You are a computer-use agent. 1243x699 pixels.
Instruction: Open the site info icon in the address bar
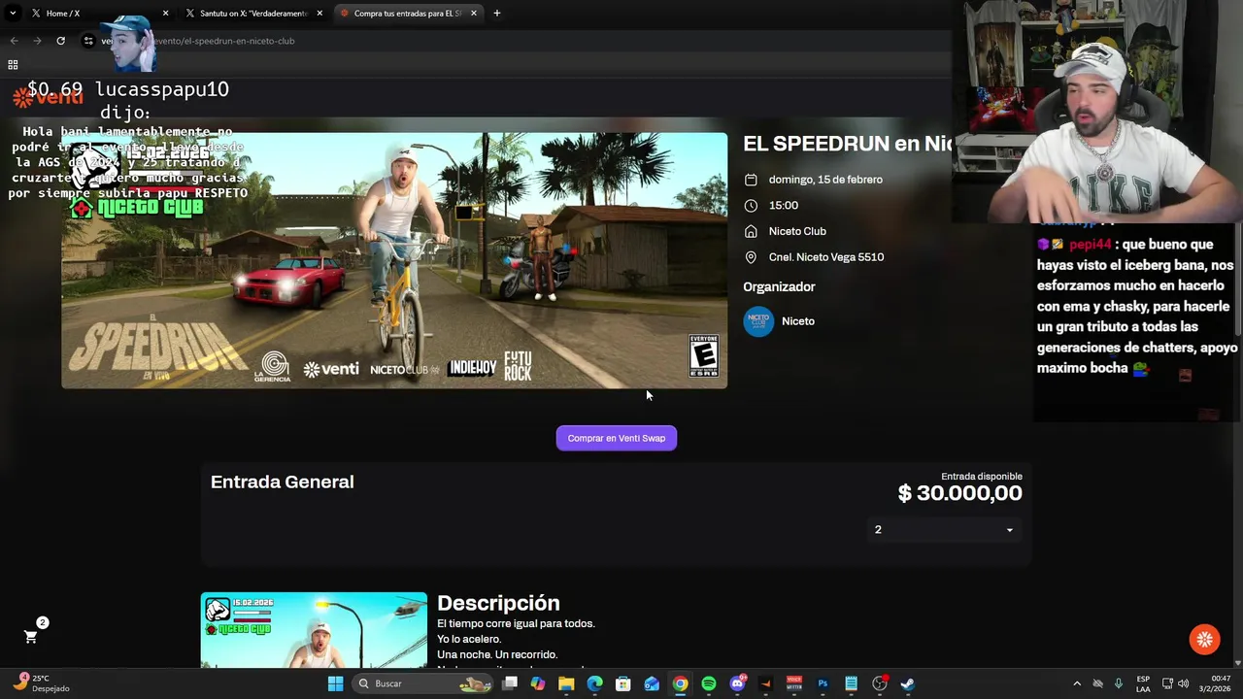pyautogui.click(x=88, y=41)
